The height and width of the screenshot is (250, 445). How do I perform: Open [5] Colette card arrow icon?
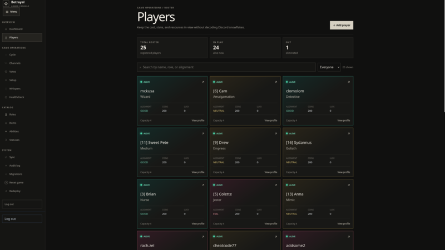[x=276, y=185]
